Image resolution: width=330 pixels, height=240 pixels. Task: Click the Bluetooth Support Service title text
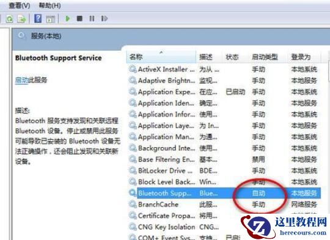[x=58, y=58]
